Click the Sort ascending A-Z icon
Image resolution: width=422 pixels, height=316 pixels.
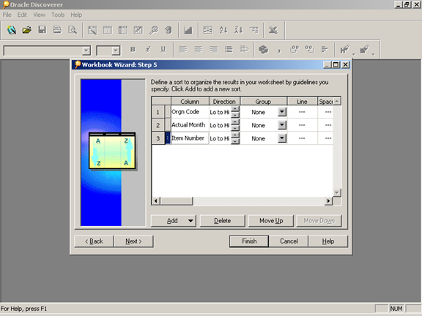(223, 30)
